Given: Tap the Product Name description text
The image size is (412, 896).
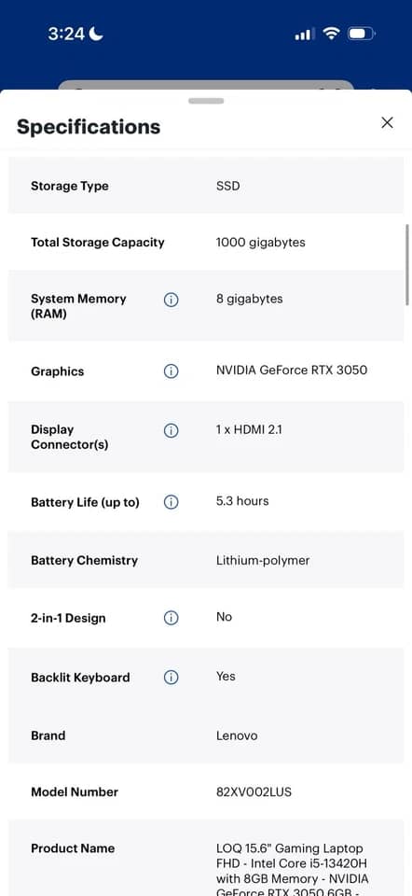Looking at the screenshot, I should [292, 871].
